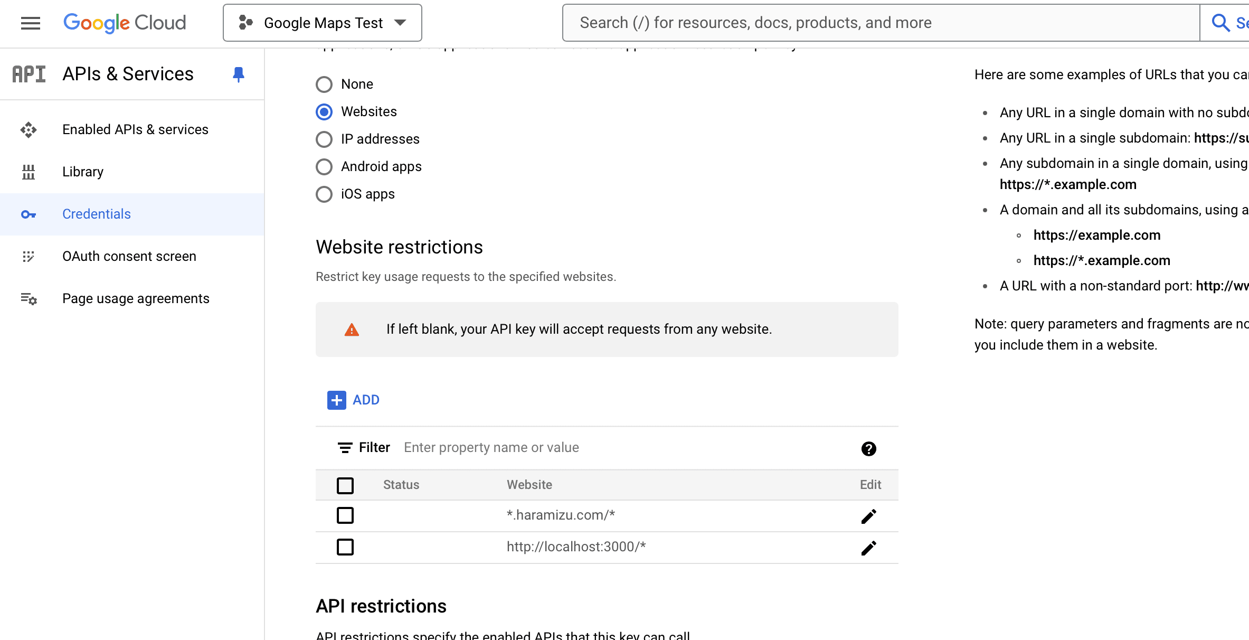Open the Google Maps Test project dropdown

tap(323, 23)
